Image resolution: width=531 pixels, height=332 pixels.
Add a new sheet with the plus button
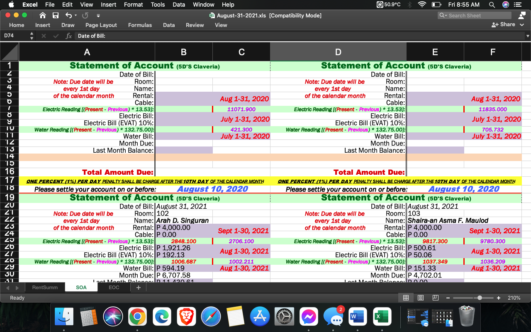pyautogui.click(x=139, y=287)
